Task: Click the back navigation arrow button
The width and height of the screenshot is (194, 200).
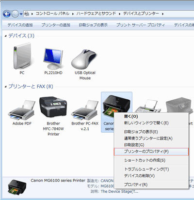Action: 7,14
